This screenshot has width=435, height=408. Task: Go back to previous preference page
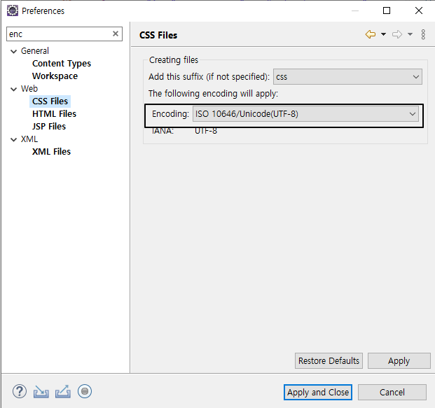[x=371, y=35]
